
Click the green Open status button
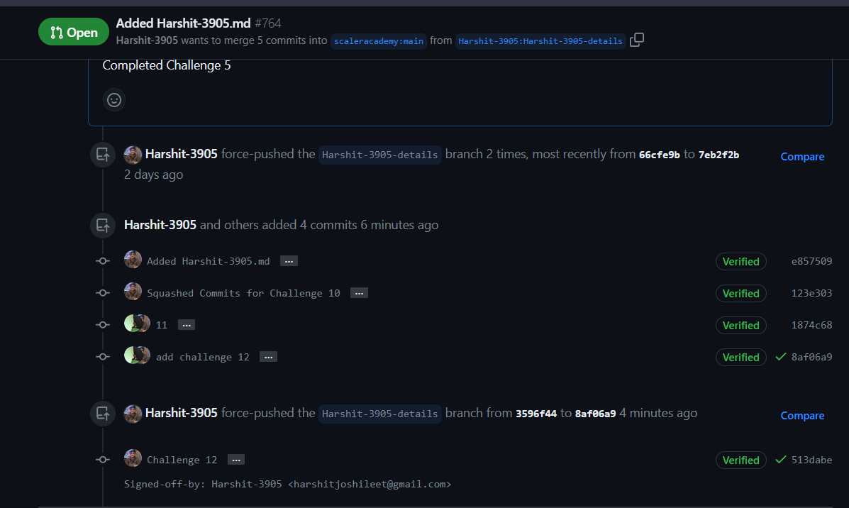point(74,31)
